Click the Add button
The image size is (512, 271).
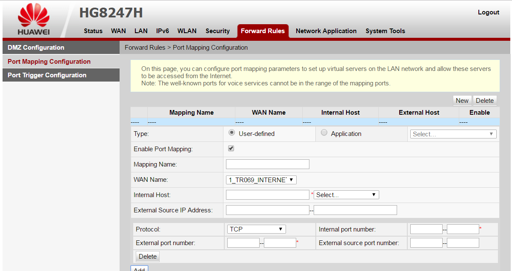[x=139, y=269]
